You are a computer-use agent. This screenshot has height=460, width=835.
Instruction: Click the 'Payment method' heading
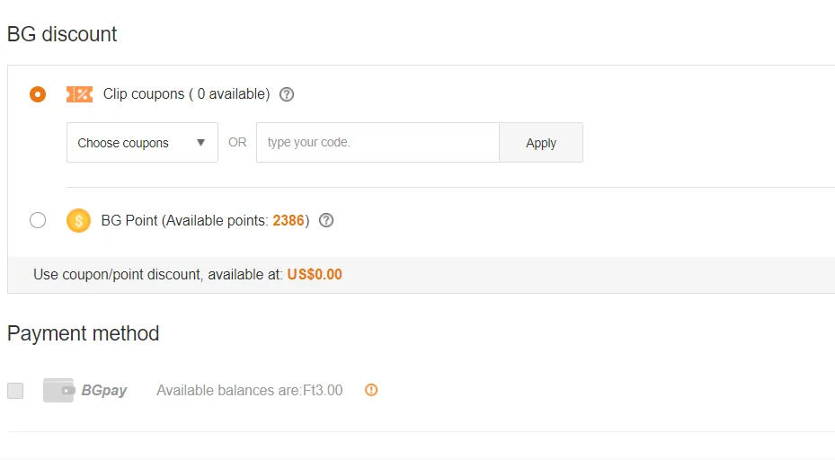(x=83, y=333)
